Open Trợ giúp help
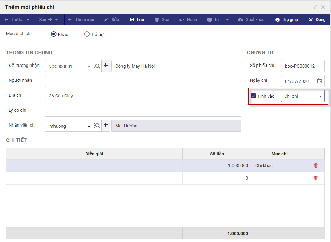The width and height of the screenshot is (331, 242). coord(287,20)
